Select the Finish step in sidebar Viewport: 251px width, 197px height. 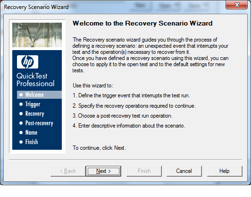coord(29,142)
